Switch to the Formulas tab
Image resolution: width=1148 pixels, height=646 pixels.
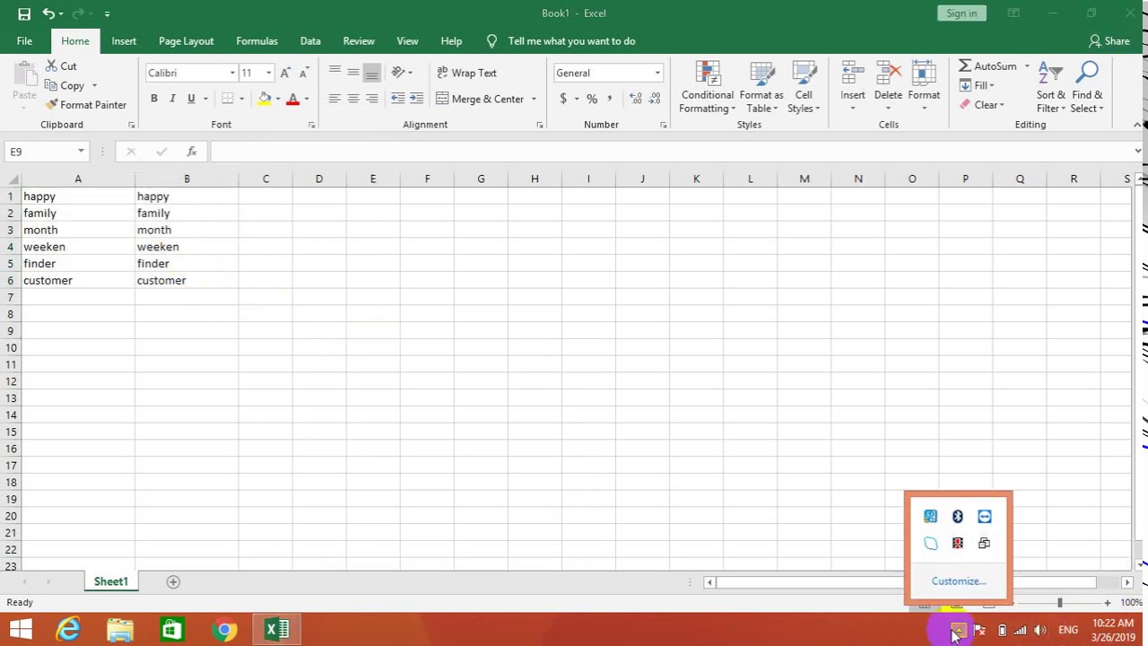click(x=257, y=41)
